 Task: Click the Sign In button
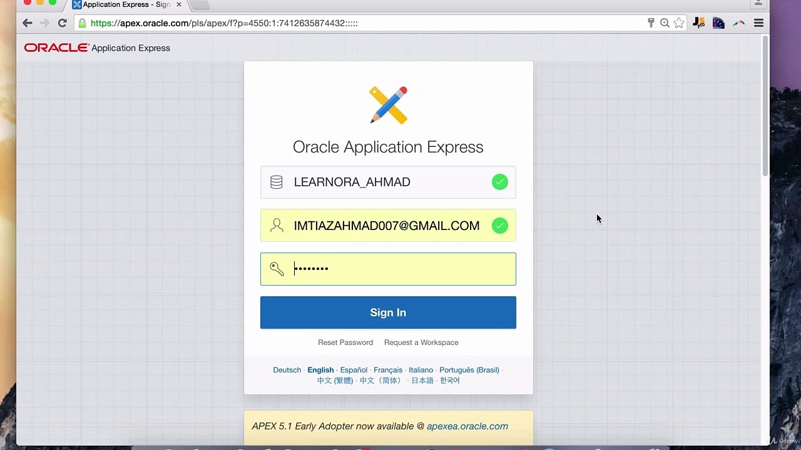(x=388, y=312)
